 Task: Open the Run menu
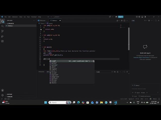[x=28, y=17]
